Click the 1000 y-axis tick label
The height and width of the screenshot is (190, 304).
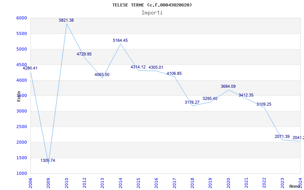coord(22,173)
